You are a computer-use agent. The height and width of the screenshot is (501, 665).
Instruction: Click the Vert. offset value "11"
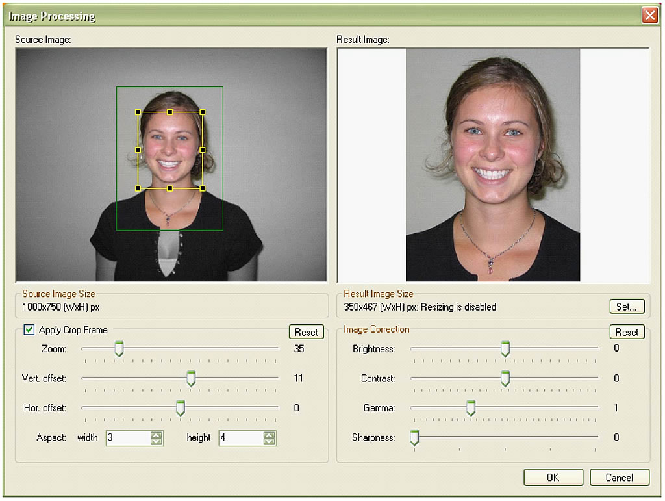[299, 378]
